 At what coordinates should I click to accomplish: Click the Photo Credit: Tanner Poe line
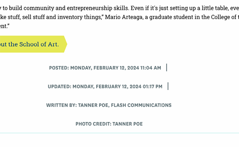tap(109, 124)
